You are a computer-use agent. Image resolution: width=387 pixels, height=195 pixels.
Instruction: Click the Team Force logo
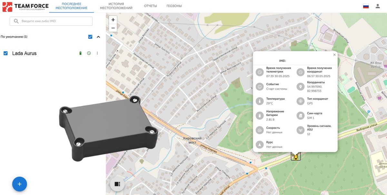(25, 6)
